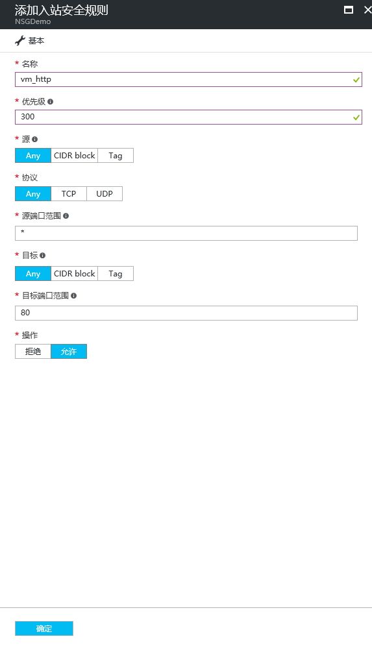This screenshot has height=645, width=372.
Task: Select CIDR block for 源
Action: pos(75,156)
